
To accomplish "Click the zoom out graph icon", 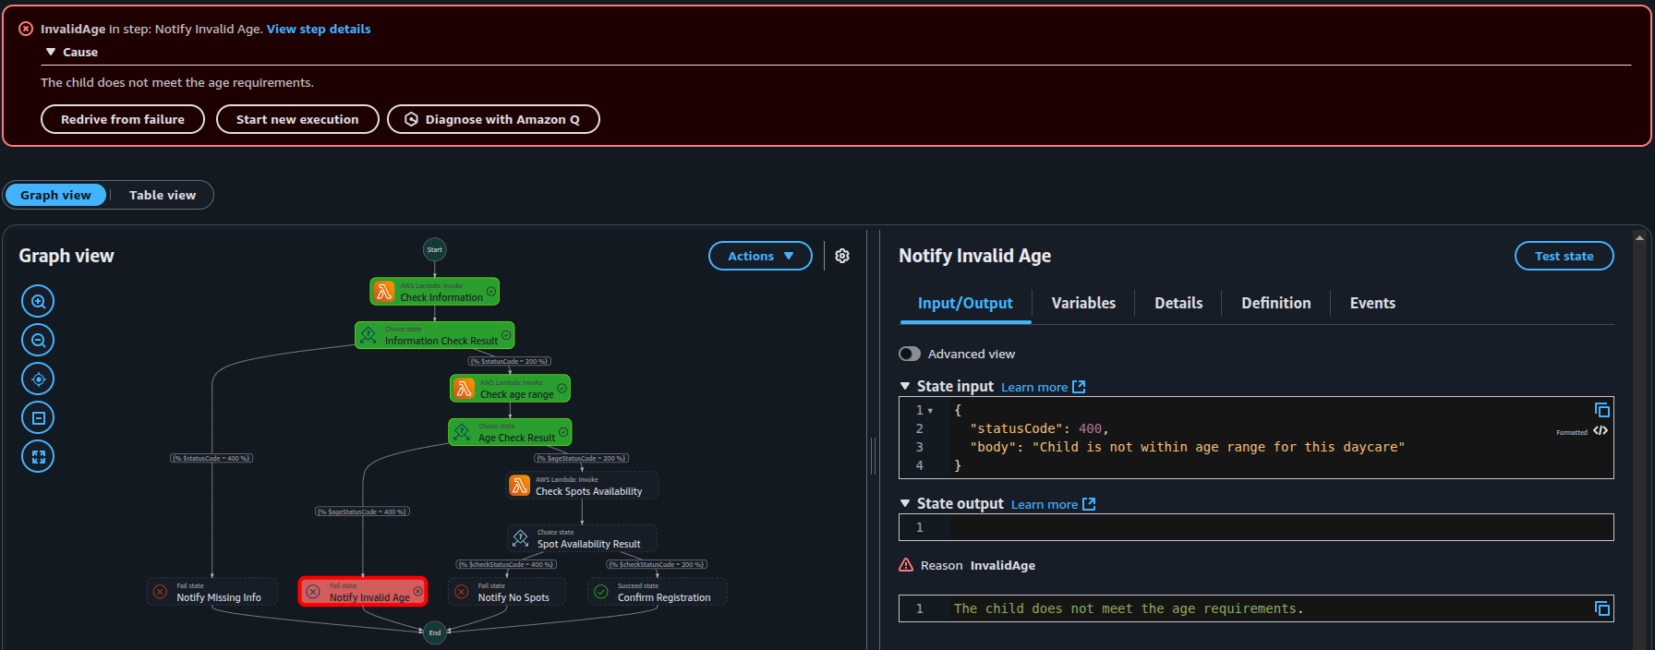I will point(38,340).
